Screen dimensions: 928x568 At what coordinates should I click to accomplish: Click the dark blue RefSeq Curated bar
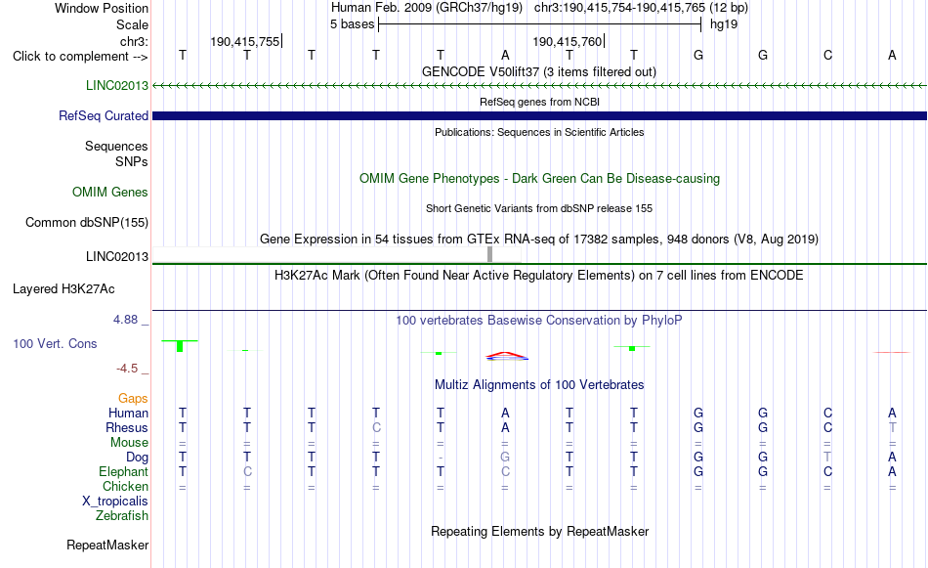tap(539, 115)
